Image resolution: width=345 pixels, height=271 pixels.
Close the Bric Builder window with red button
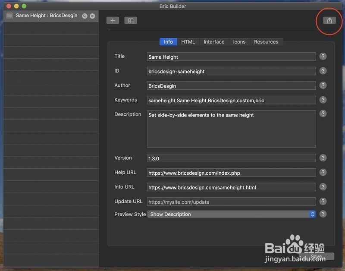pos(9,6)
